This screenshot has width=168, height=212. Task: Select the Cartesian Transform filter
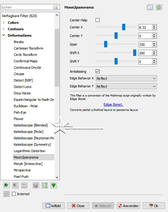28,48
